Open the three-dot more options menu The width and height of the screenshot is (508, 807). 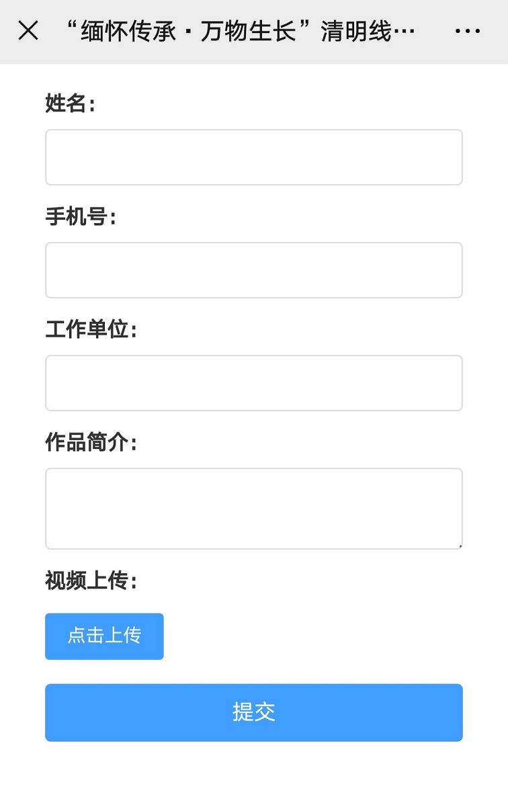[x=468, y=31]
